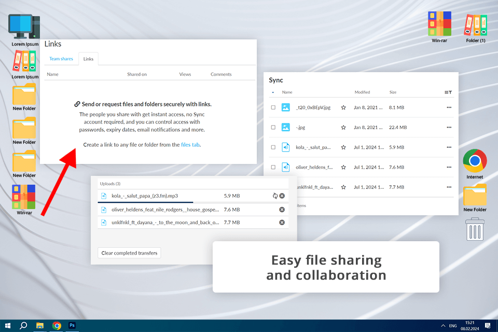Cancel upload of kola_-_salut_papa_(z3.fm).mp3
498x332 pixels.
coord(282,196)
